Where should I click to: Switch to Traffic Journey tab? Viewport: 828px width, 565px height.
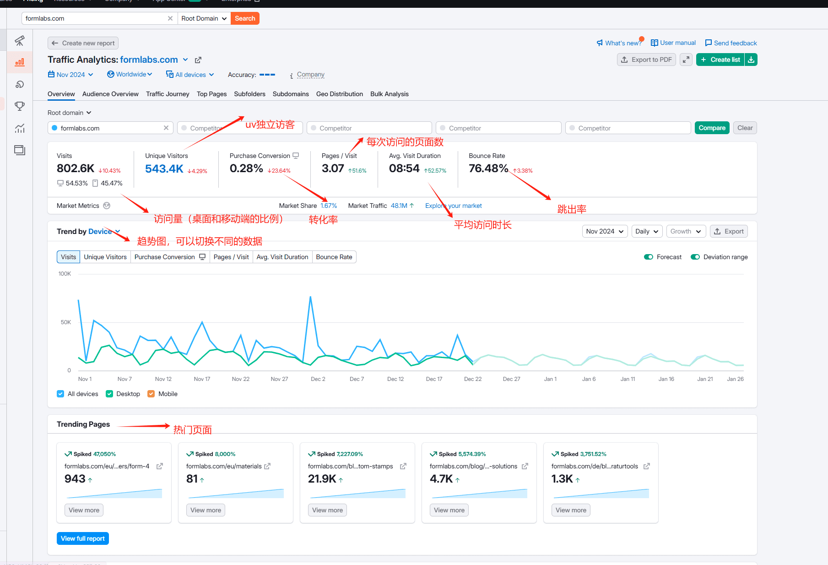click(x=168, y=94)
